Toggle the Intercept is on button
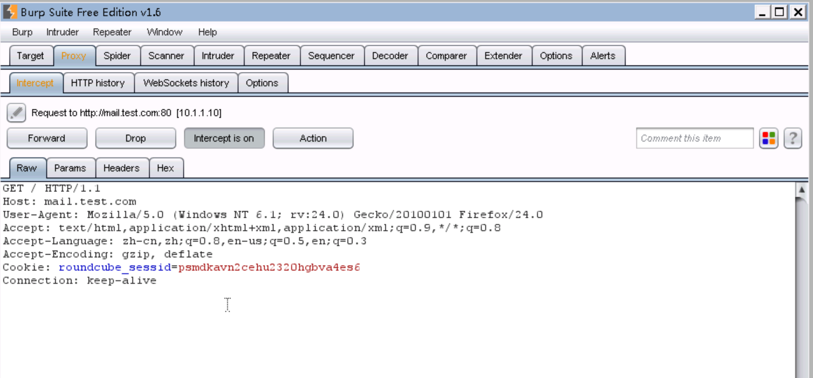 tap(224, 138)
